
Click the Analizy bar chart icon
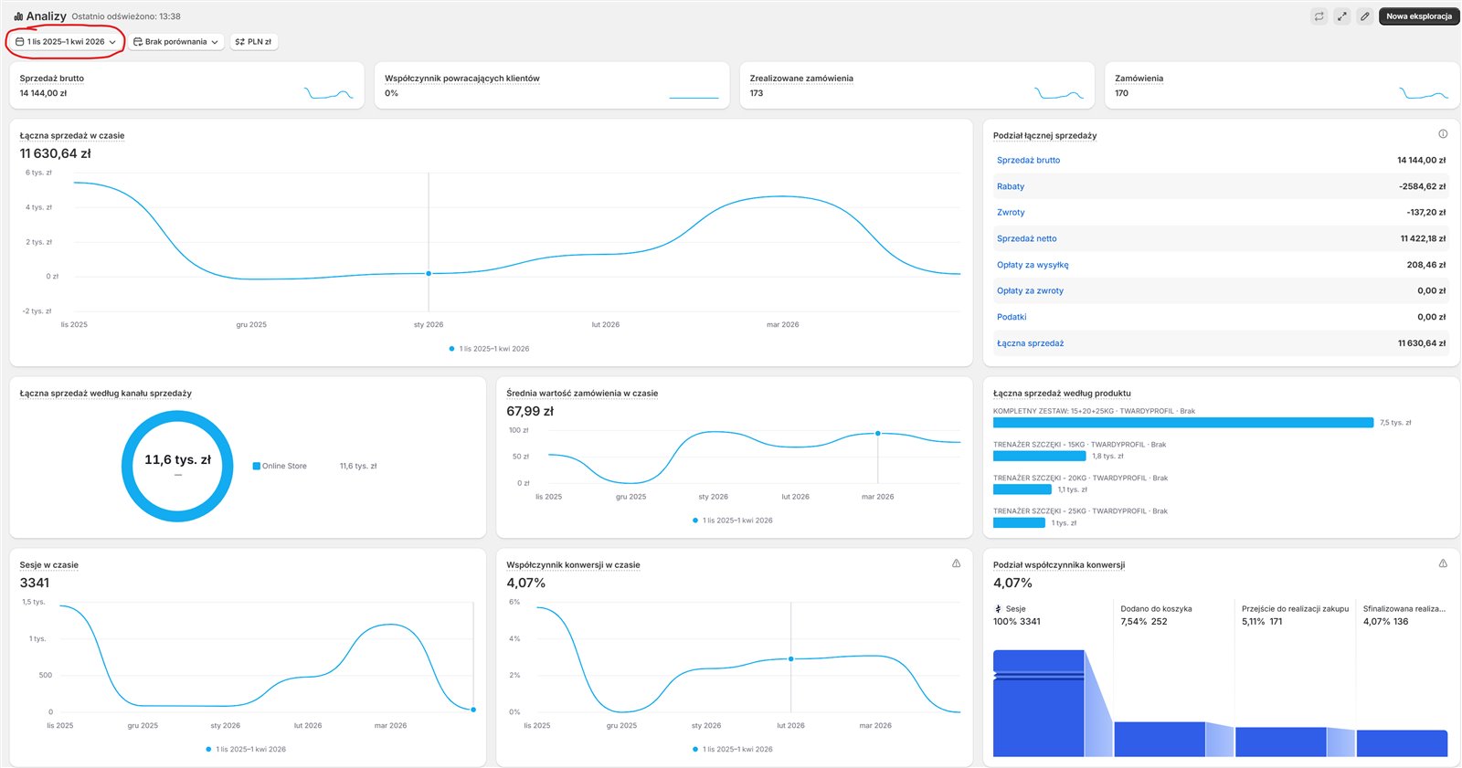pos(18,16)
